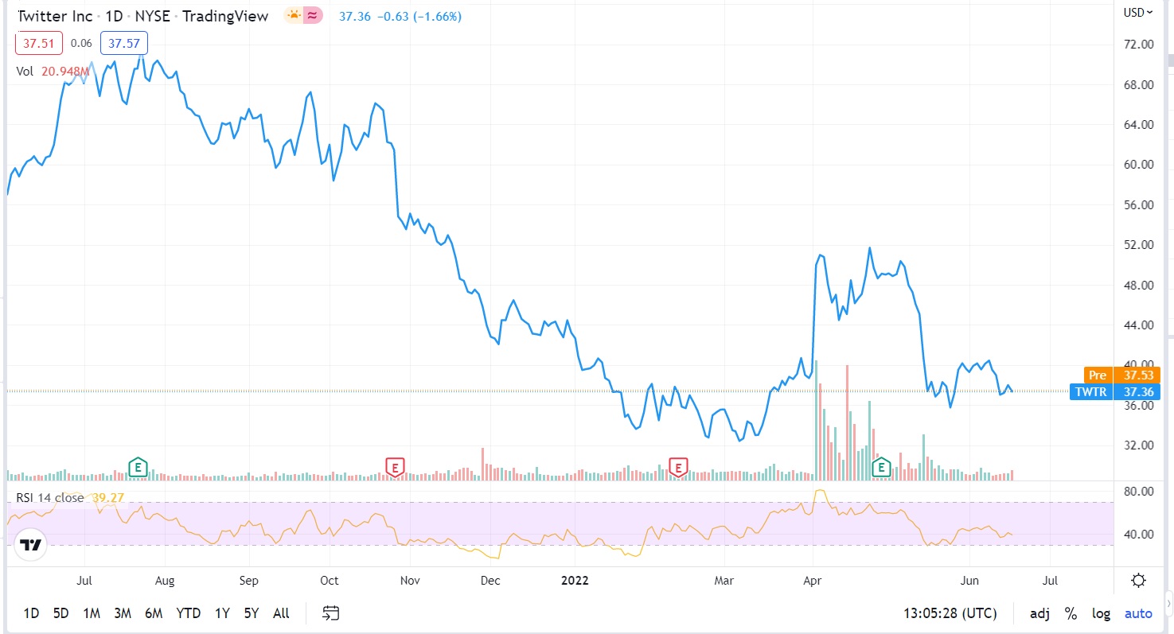Select the 3M time range
Viewport: 1174px width, 634px height.
coord(123,613)
